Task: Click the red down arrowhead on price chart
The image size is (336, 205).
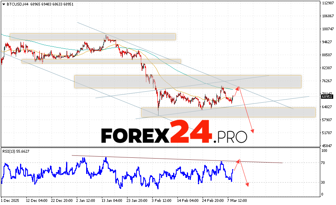Action: click(252, 131)
